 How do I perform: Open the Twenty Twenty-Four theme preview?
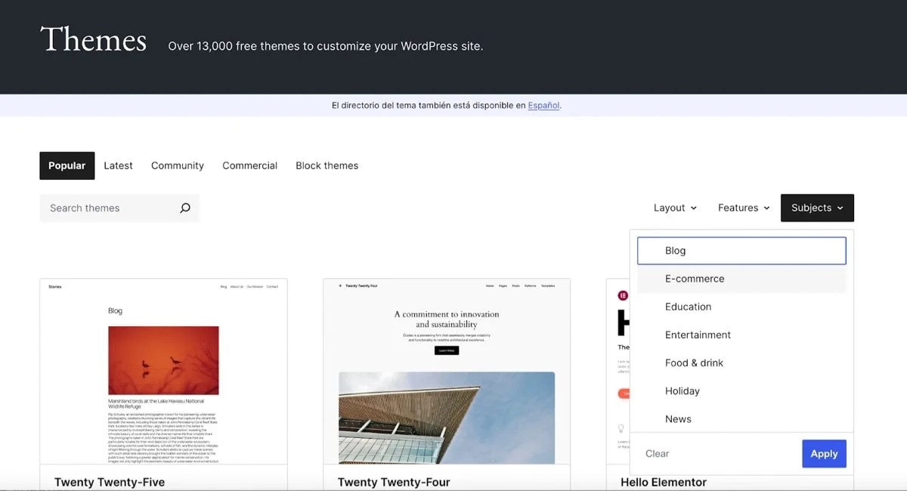click(447, 371)
